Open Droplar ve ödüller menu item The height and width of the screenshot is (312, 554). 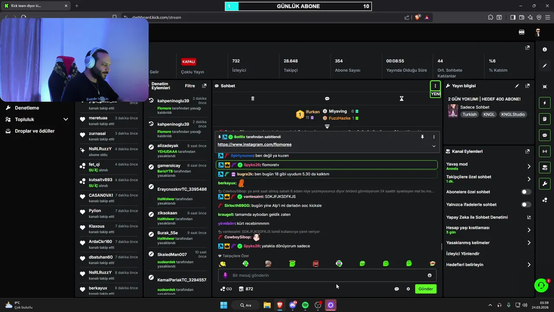[35, 131]
